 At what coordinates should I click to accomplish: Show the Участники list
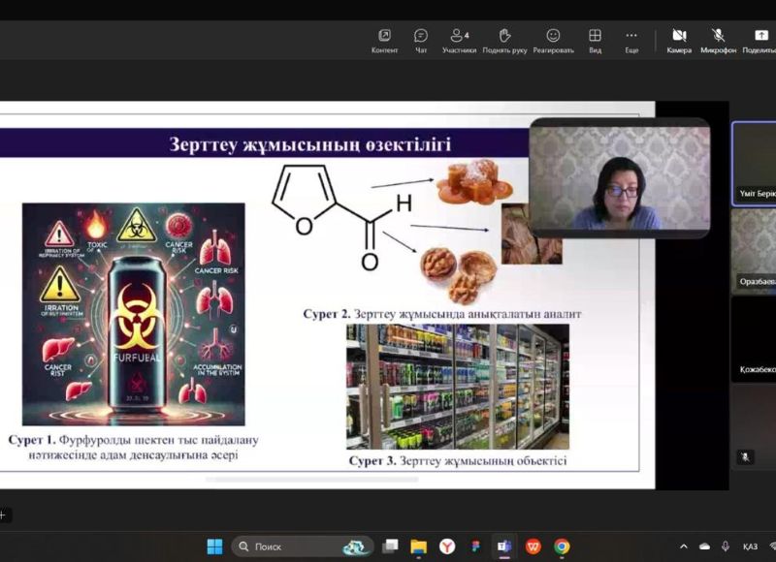pos(459,40)
